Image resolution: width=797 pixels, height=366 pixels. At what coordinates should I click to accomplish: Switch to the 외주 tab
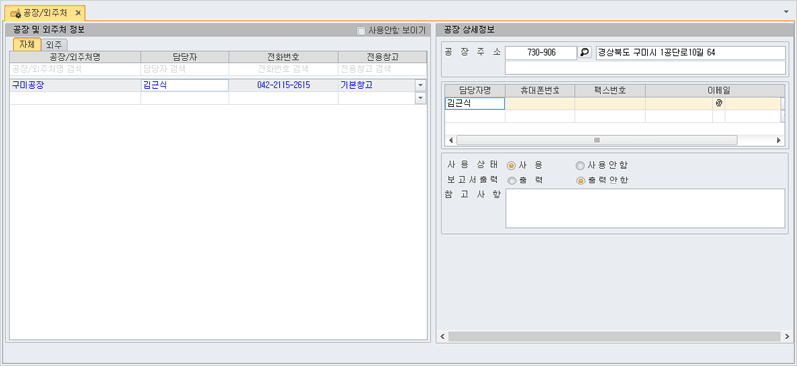tap(54, 45)
